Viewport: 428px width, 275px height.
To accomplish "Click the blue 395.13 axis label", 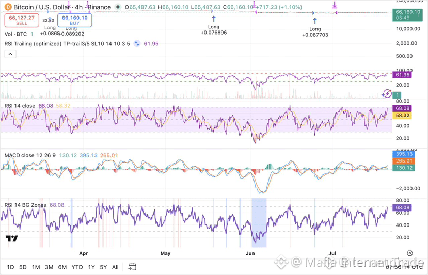I will (403, 154).
